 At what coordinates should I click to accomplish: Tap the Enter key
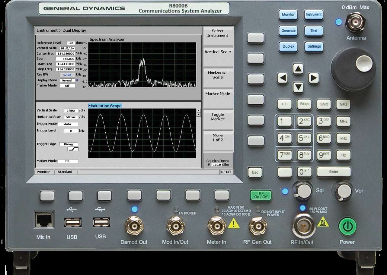(334, 172)
